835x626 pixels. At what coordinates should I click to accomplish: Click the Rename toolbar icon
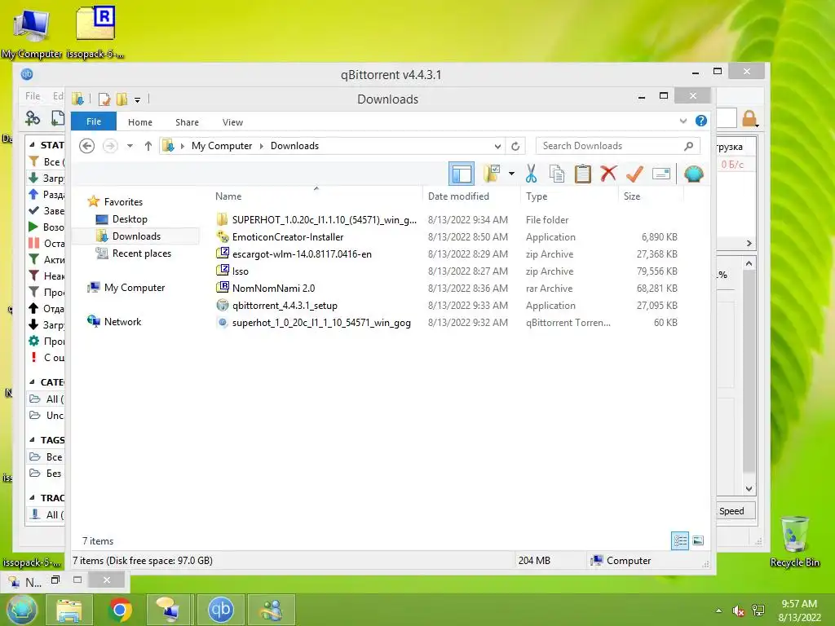tap(660, 174)
